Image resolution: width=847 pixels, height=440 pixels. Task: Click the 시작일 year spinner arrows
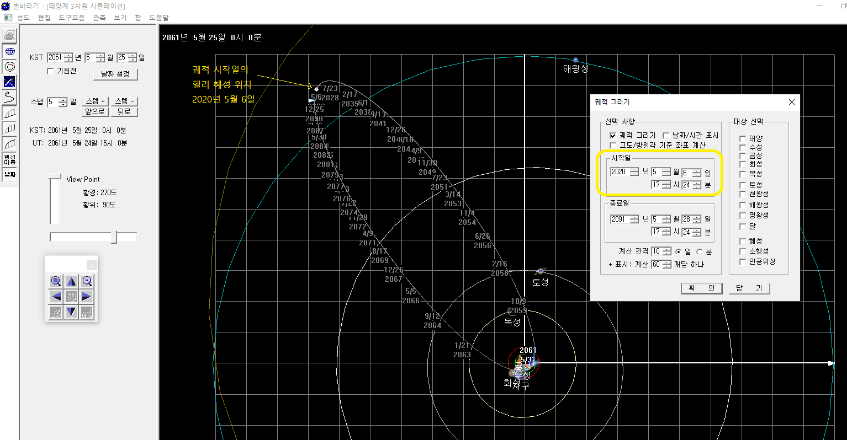(x=634, y=172)
